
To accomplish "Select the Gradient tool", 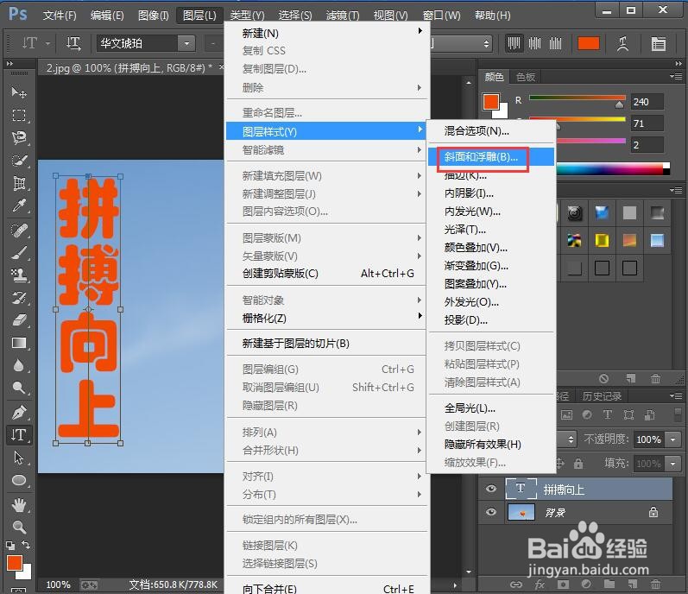I will (x=18, y=343).
